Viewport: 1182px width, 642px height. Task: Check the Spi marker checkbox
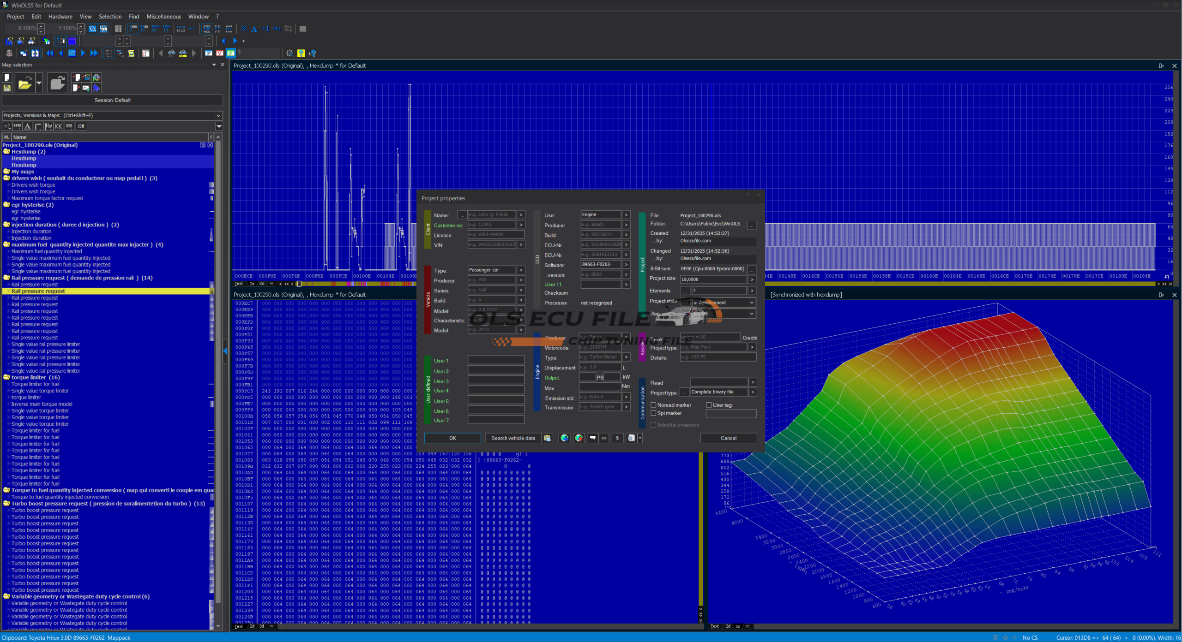click(x=653, y=413)
